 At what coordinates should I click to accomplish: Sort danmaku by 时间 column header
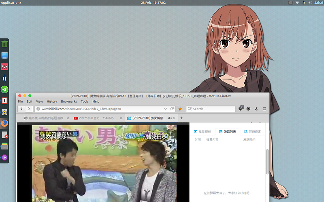tap(198, 139)
